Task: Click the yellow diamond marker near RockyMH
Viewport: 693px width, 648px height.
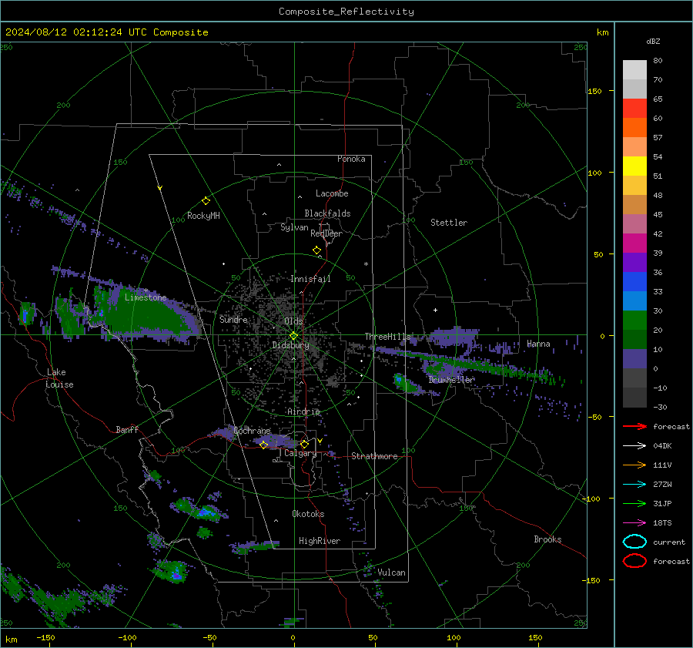Action: pyautogui.click(x=206, y=201)
